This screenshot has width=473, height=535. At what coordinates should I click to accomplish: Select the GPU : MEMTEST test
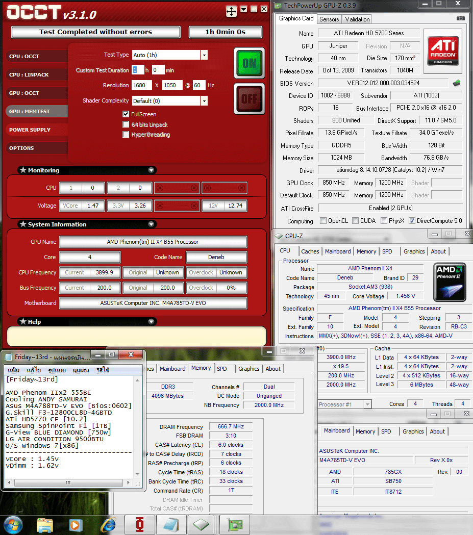point(37,111)
